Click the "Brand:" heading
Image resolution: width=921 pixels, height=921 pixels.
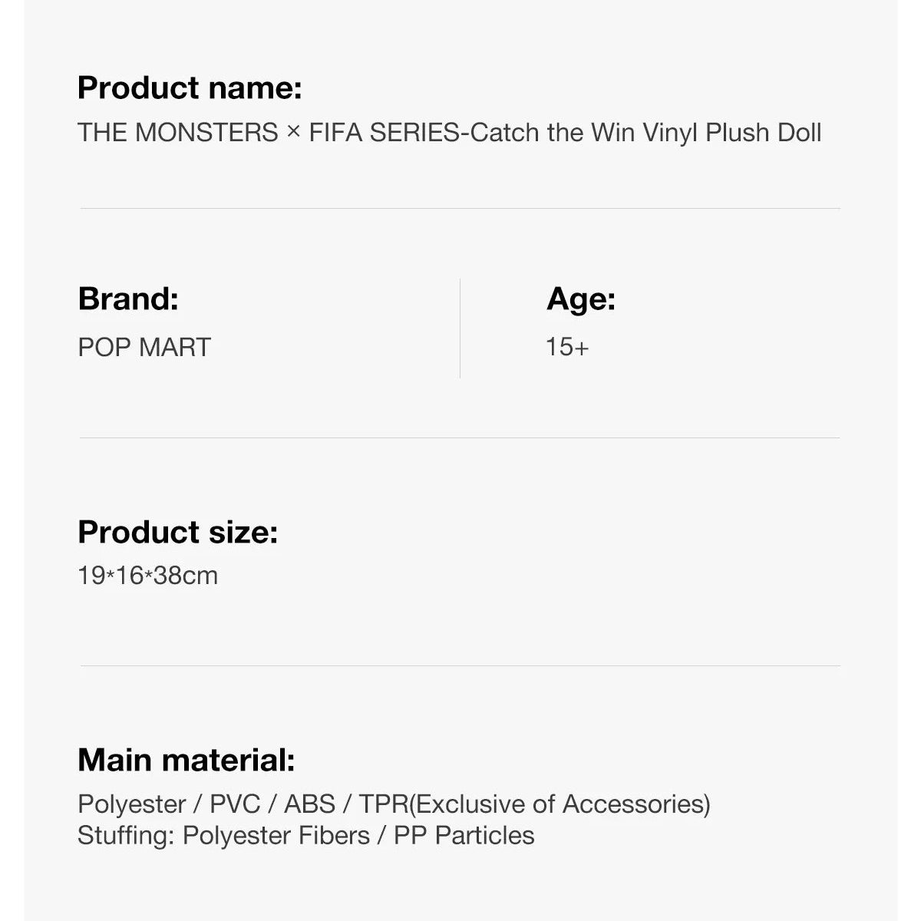pos(128,299)
